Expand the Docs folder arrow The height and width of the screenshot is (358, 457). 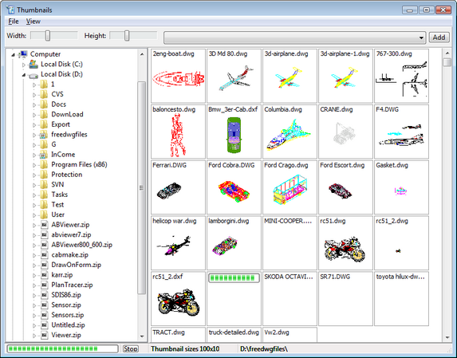(34, 105)
